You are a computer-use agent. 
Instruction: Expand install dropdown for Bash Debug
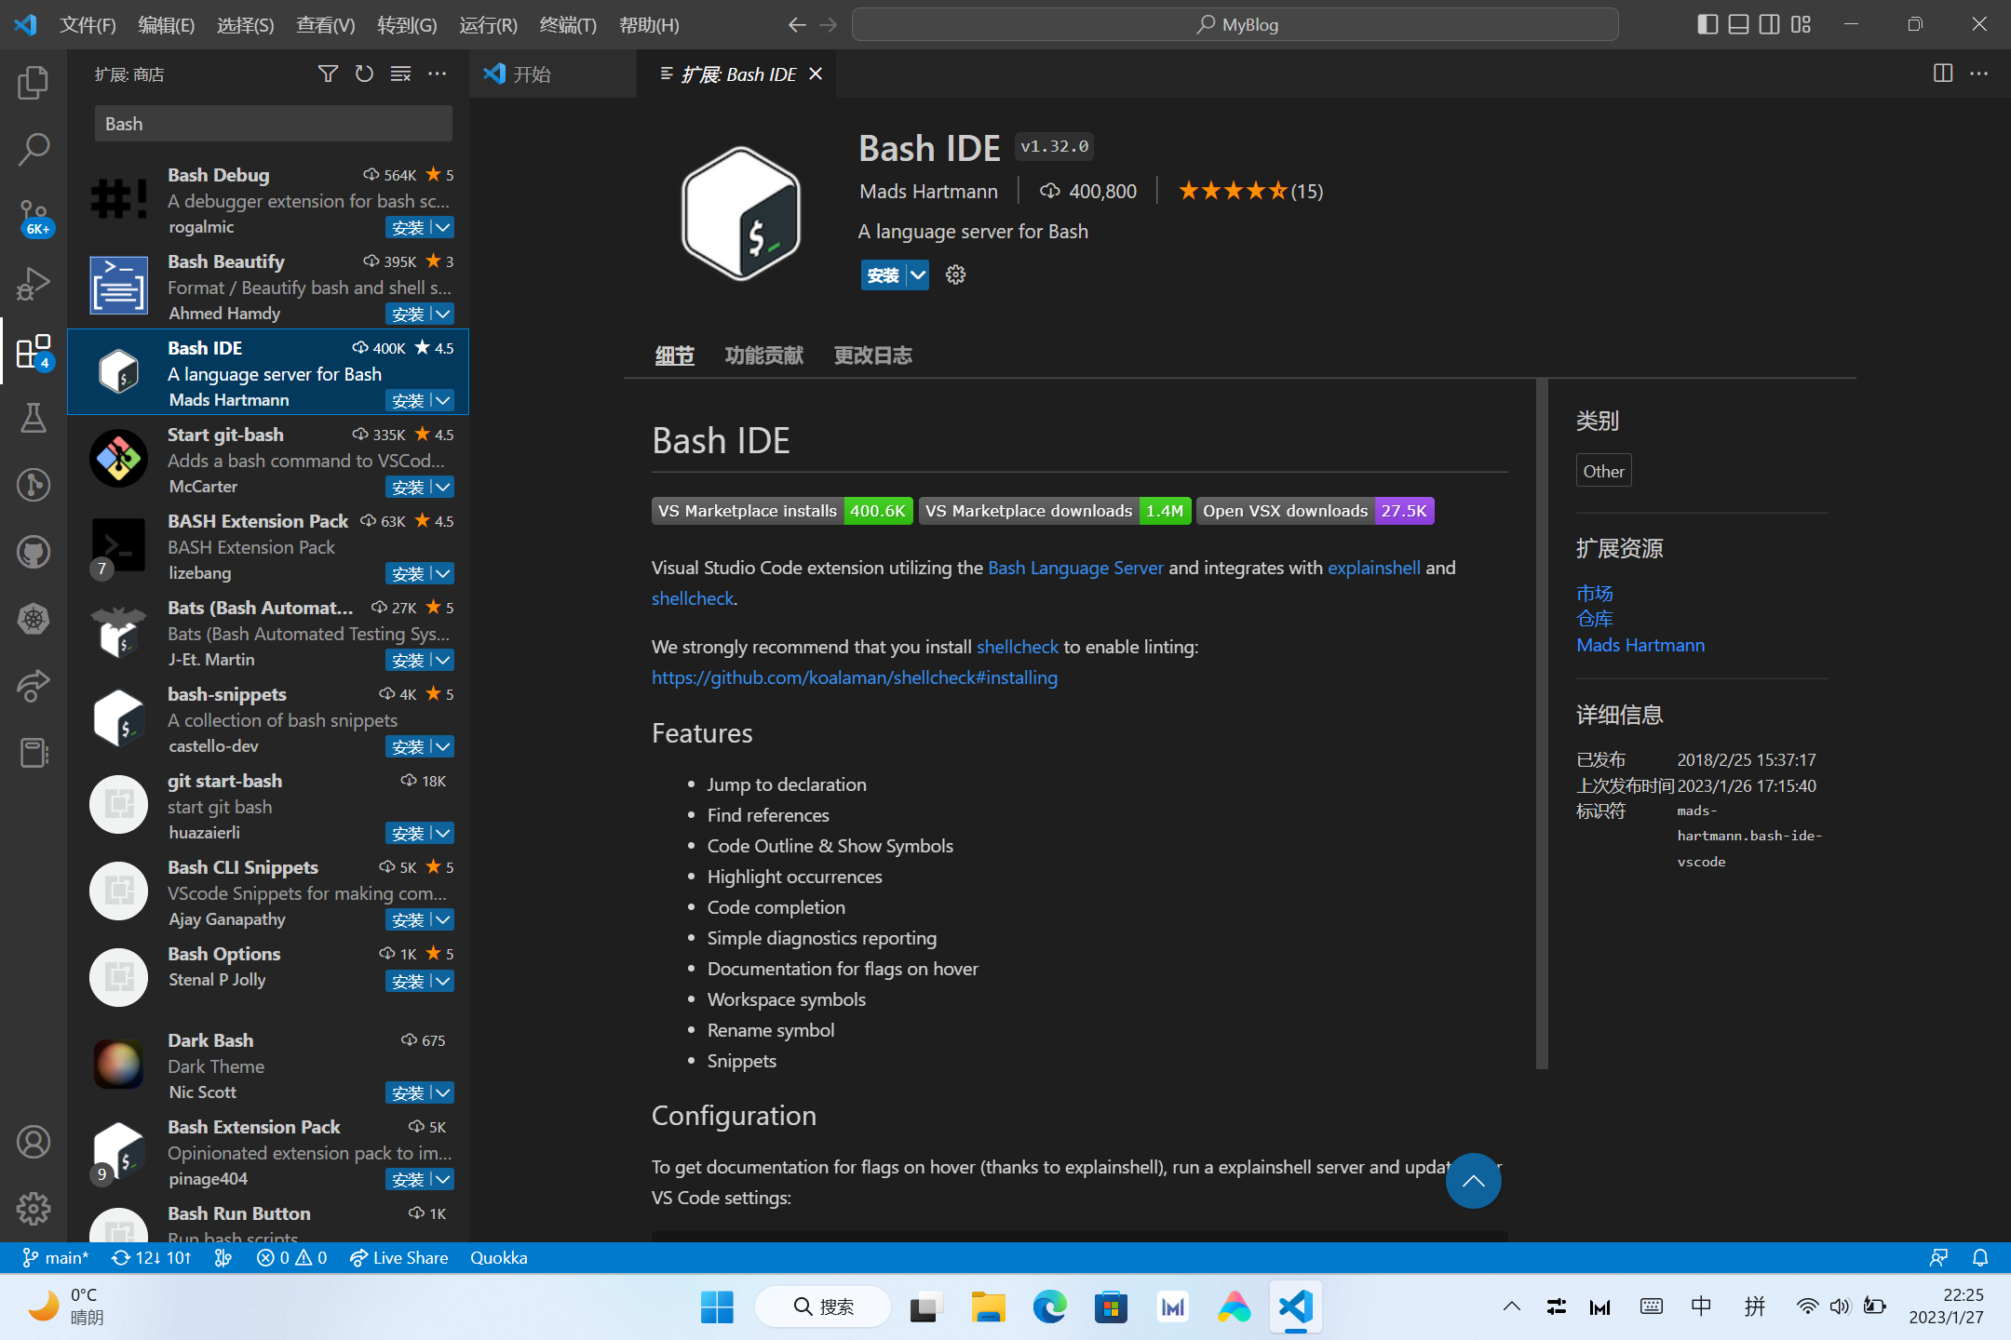click(x=443, y=227)
